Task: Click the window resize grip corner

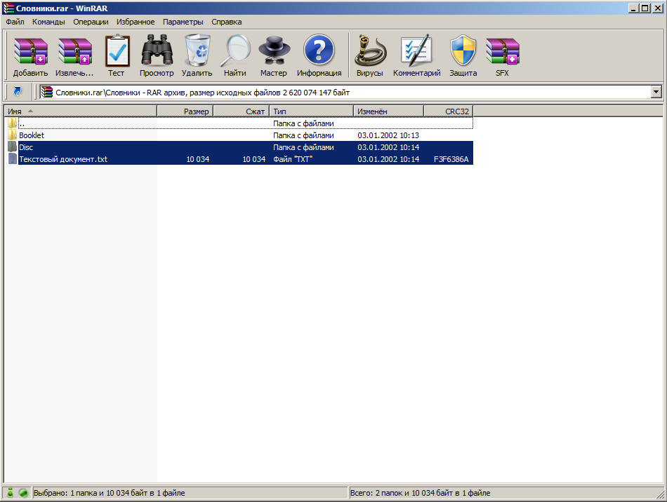Action: coord(659,494)
